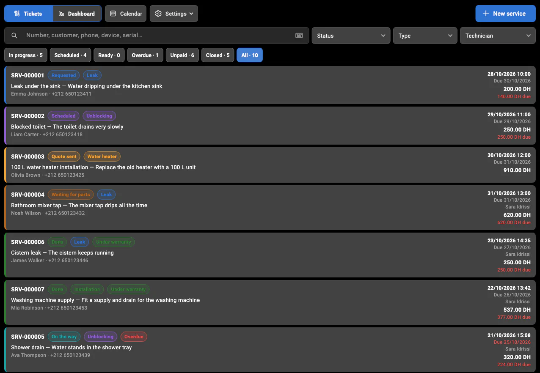Click Under warranty badge on SRV-000006
Screen dimensions: 540x373
click(113, 242)
